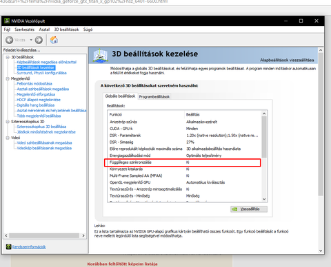Image resolution: width=331 pixels, height=267 pixels.
Task: Click the Visszaállítás button
Action: (249, 209)
